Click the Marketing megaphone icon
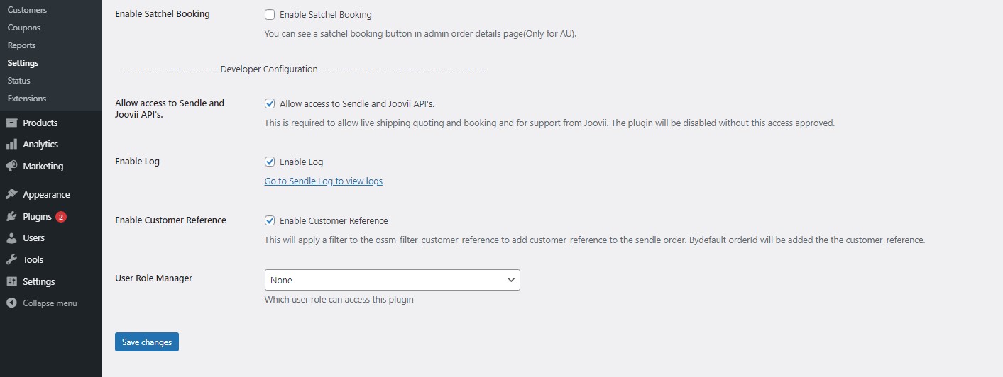The width and height of the screenshot is (1003, 377). click(x=11, y=166)
